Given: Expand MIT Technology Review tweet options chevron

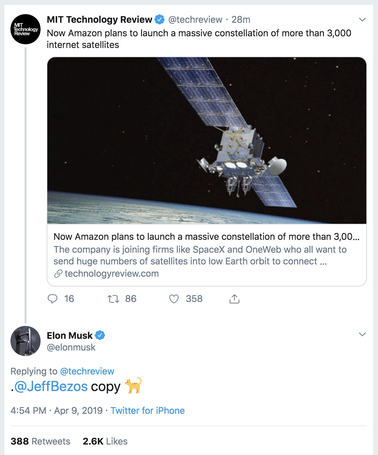Looking at the screenshot, I should [x=362, y=20].
